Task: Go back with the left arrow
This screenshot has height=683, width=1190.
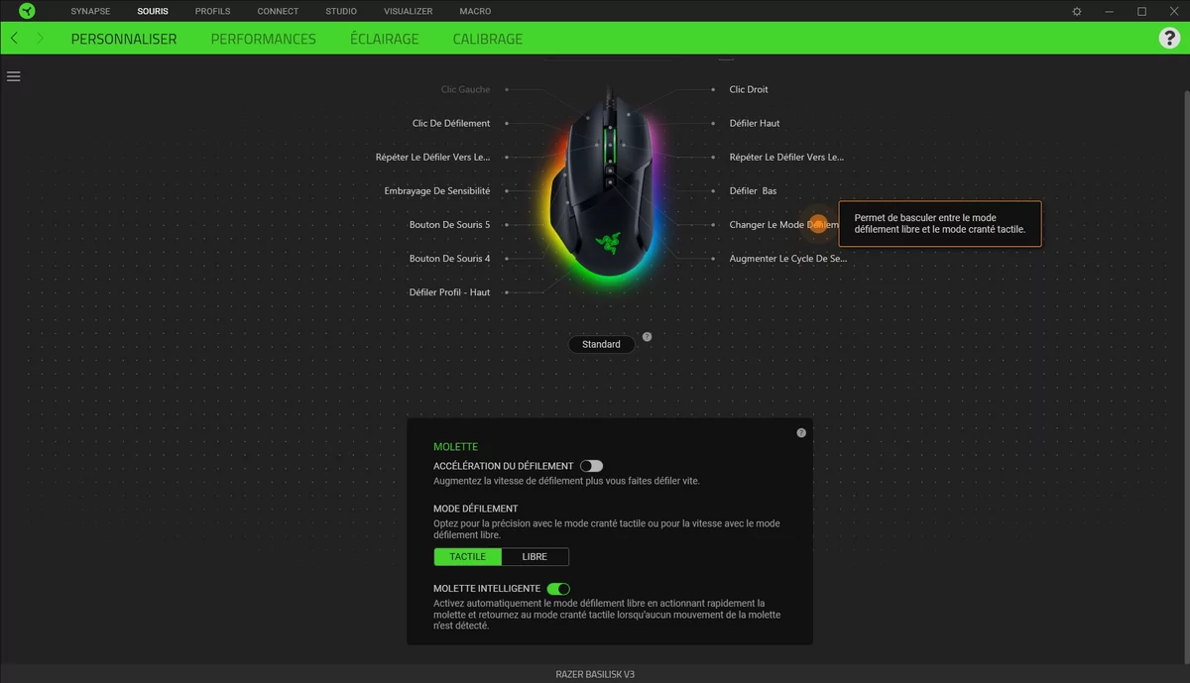Action: [x=14, y=38]
